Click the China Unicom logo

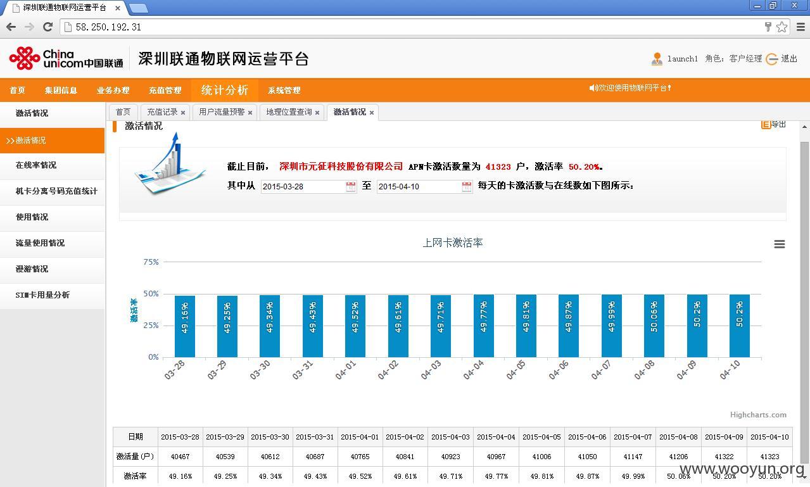point(66,58)
